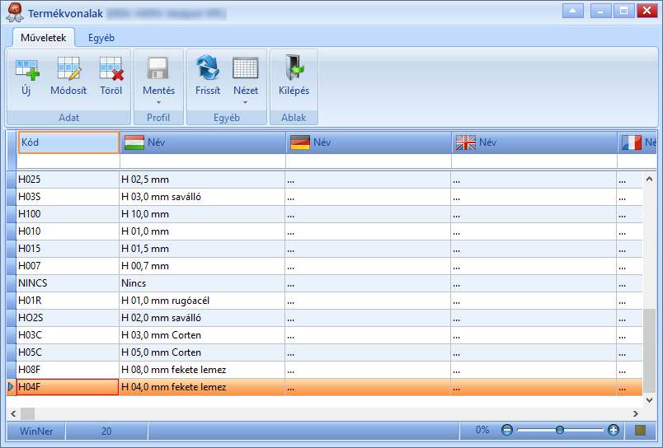Click the WinNer status bar label
Screen dimensions: 663x448
36,431
